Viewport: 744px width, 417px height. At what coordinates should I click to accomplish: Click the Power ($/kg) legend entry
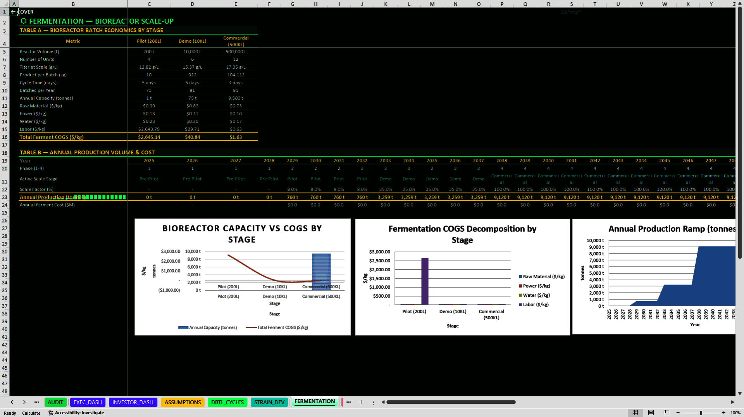tap(535, 286)
